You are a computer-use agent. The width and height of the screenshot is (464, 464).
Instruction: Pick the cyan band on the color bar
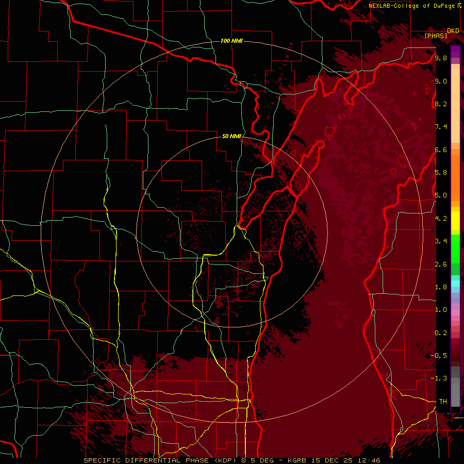455,284
